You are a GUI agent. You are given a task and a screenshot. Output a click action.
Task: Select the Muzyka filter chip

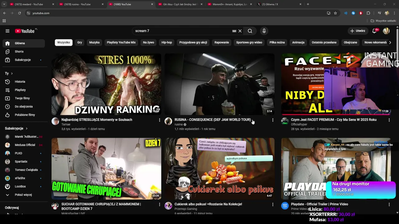click(94, 42)
